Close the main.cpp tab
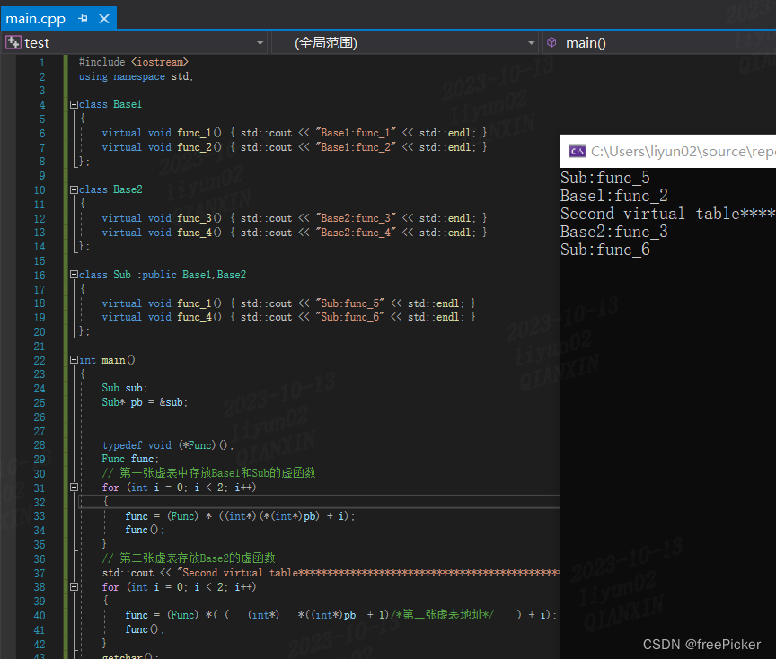 [104, 19]
